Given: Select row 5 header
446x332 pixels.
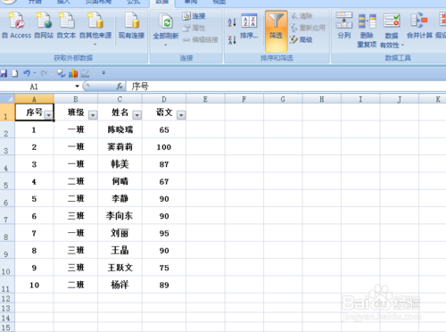Looking at the screenshot, I should [7, 181].
